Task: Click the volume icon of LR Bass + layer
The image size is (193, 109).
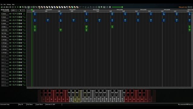Action: pos(10,27)
